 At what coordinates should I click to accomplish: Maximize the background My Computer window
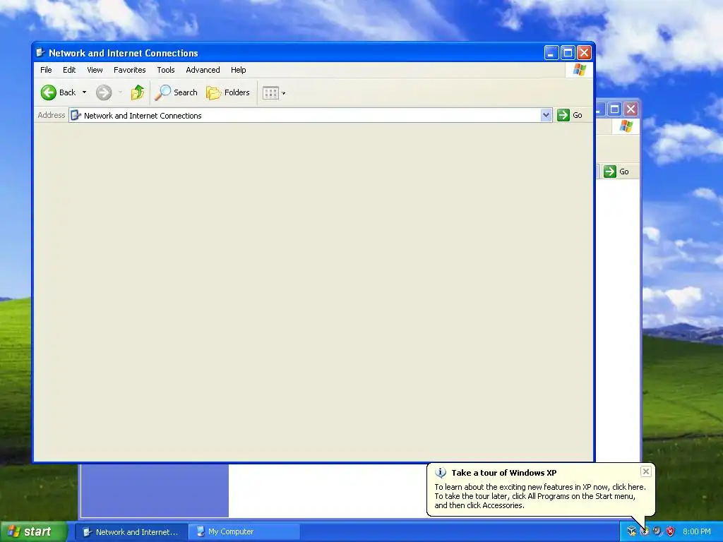[x=614, y=109]
